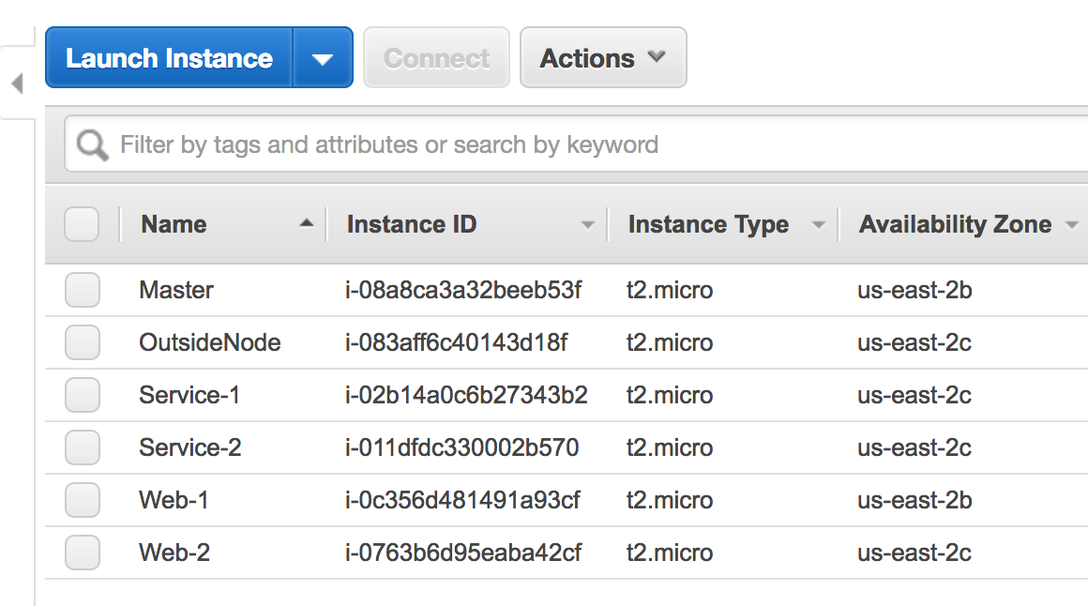Toggle the select-all instances checkbox
The width and height of the screenshot is (1088, 606).
[82, 225]
